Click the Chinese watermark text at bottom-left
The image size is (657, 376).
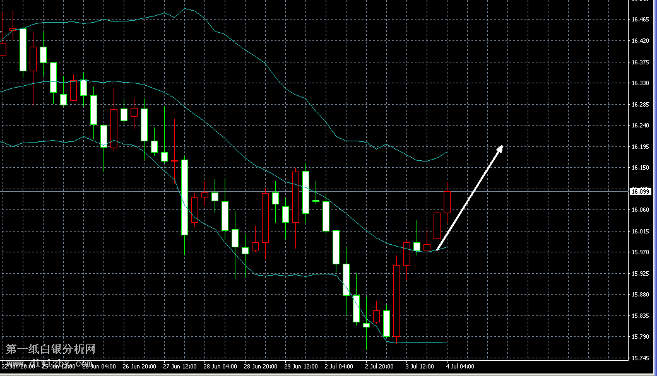[x=50, y=350]
